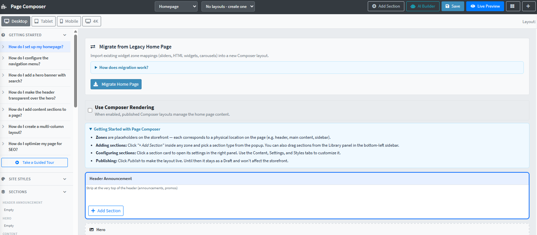This screenshot has height=235, width=537.
Task: Select the 4K preview tab
Action: (92, 21)
